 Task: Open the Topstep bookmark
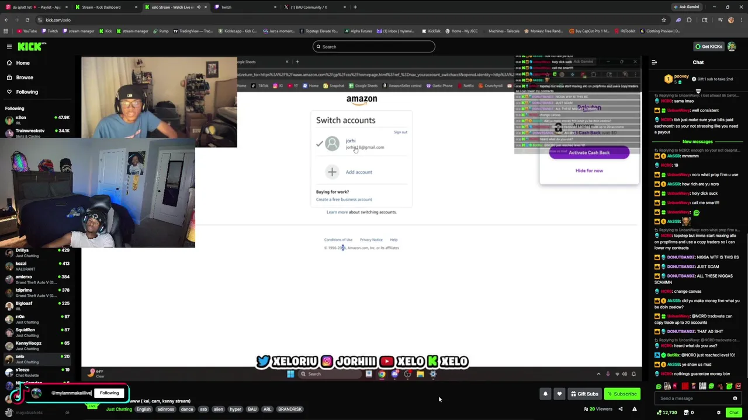(319, 31)
